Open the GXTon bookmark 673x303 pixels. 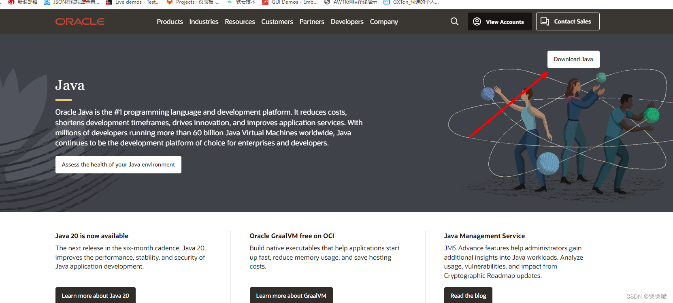click(x=411, y=2)
